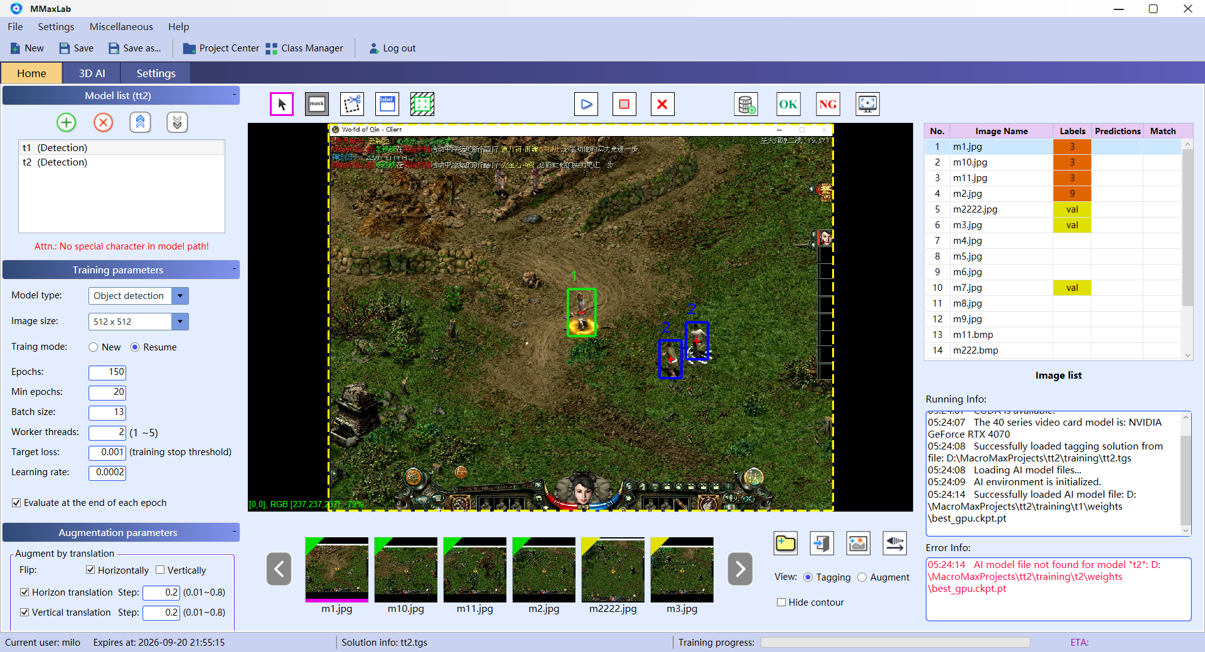This screenshot has width=1205, height=652.
Task: Switch to 3D AI tab
Action: [92, 73]
